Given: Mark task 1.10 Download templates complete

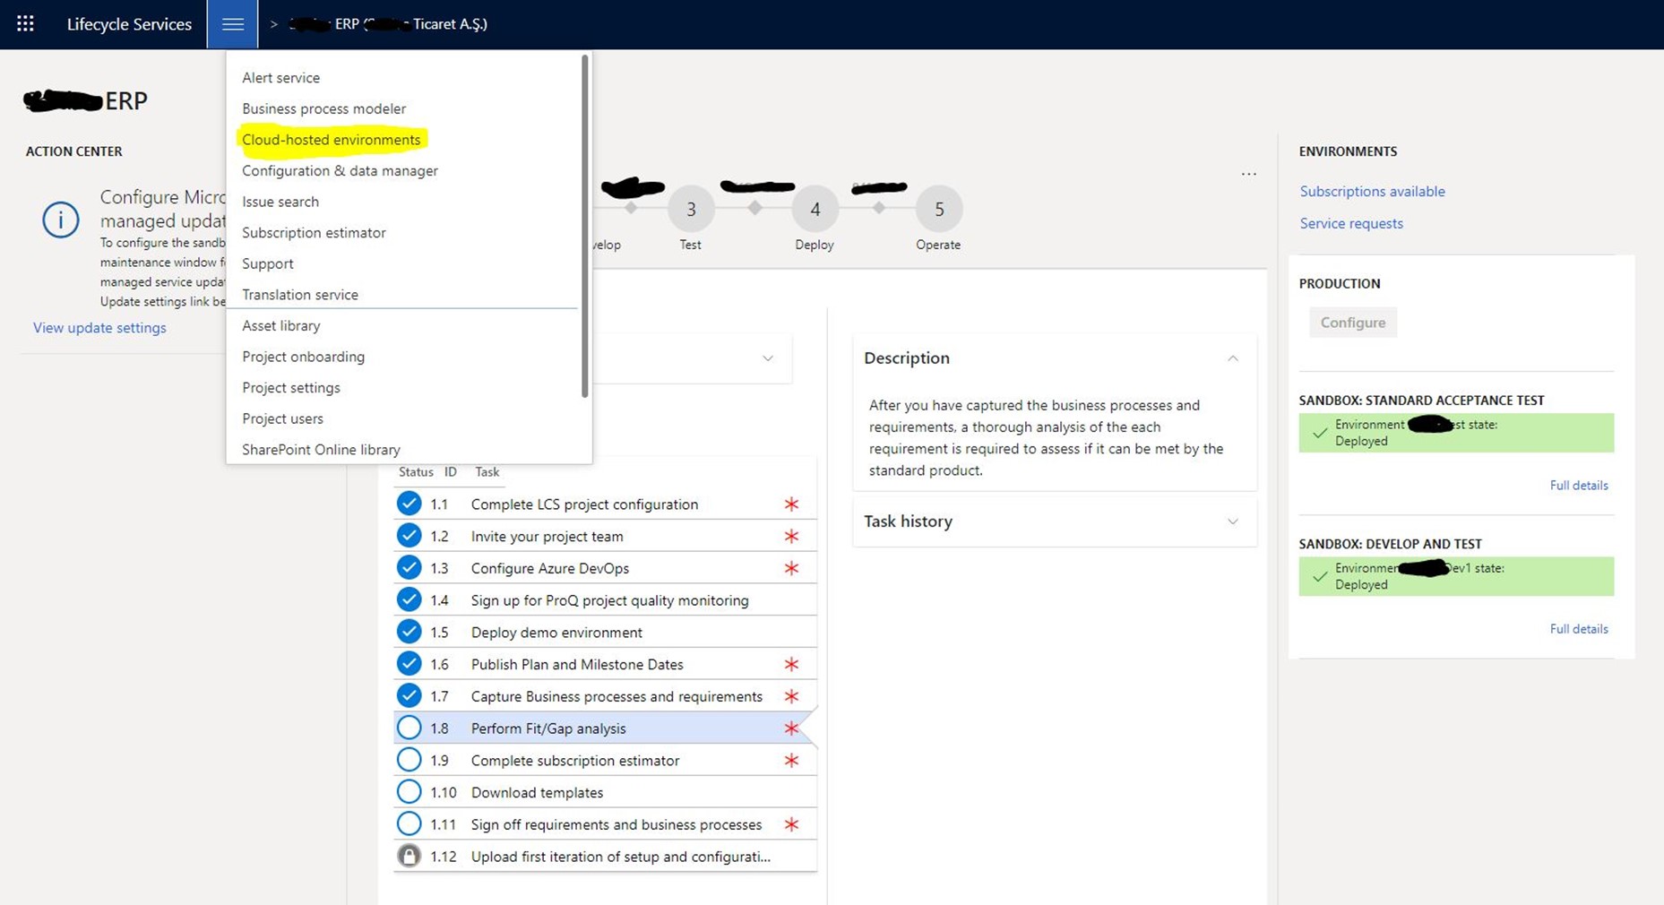Looking at the screenshot, I should (x=409, y=792).
